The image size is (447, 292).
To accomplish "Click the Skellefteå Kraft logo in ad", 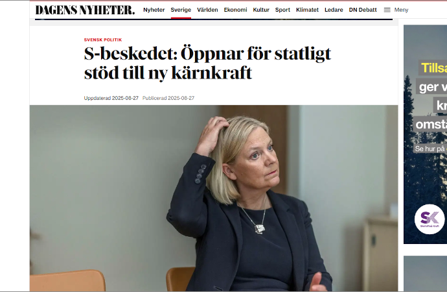I will pos(430,219).
